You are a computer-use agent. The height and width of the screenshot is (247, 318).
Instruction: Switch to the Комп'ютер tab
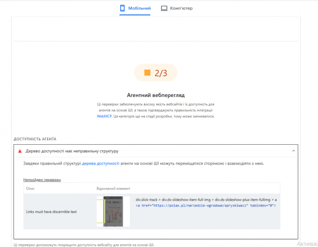[x=177, y=8]
